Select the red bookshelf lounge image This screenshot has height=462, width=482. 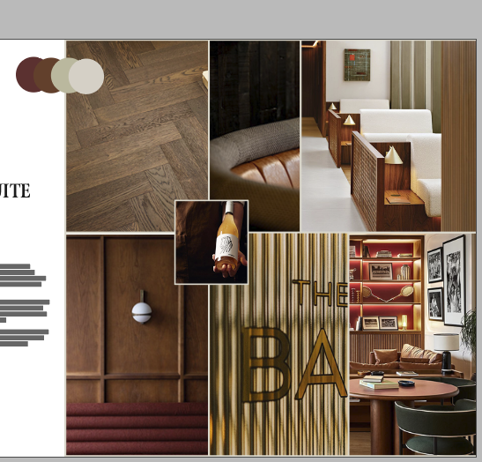pyautogui.click(x=412, y=344)
